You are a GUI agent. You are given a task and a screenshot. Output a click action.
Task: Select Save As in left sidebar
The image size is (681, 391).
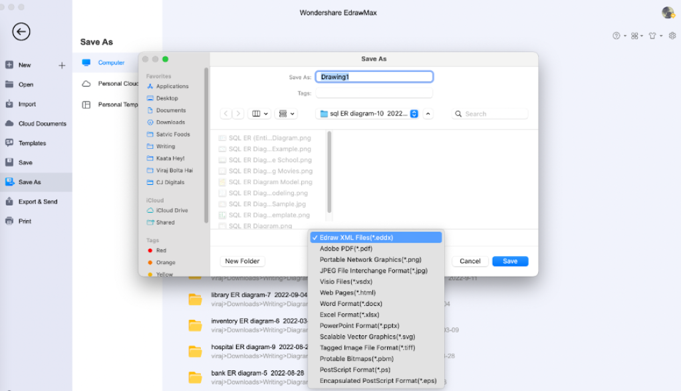point(36,182)
